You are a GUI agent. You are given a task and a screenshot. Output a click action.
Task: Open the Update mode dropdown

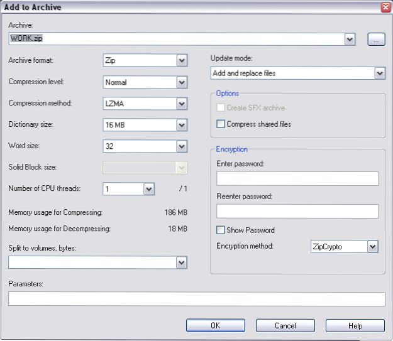[x=379, y=73]
